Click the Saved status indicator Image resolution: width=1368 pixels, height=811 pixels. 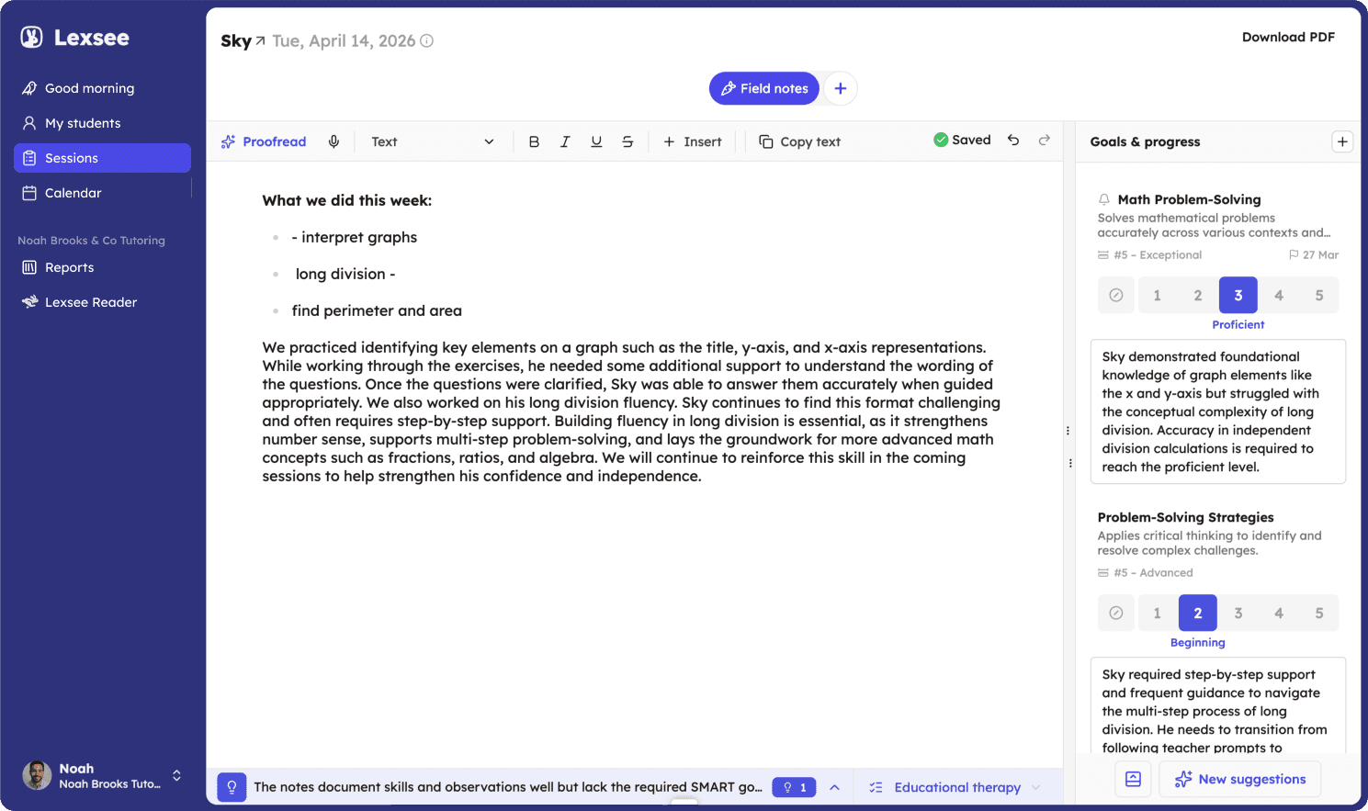pyautogui.click(x=962, y=140)
